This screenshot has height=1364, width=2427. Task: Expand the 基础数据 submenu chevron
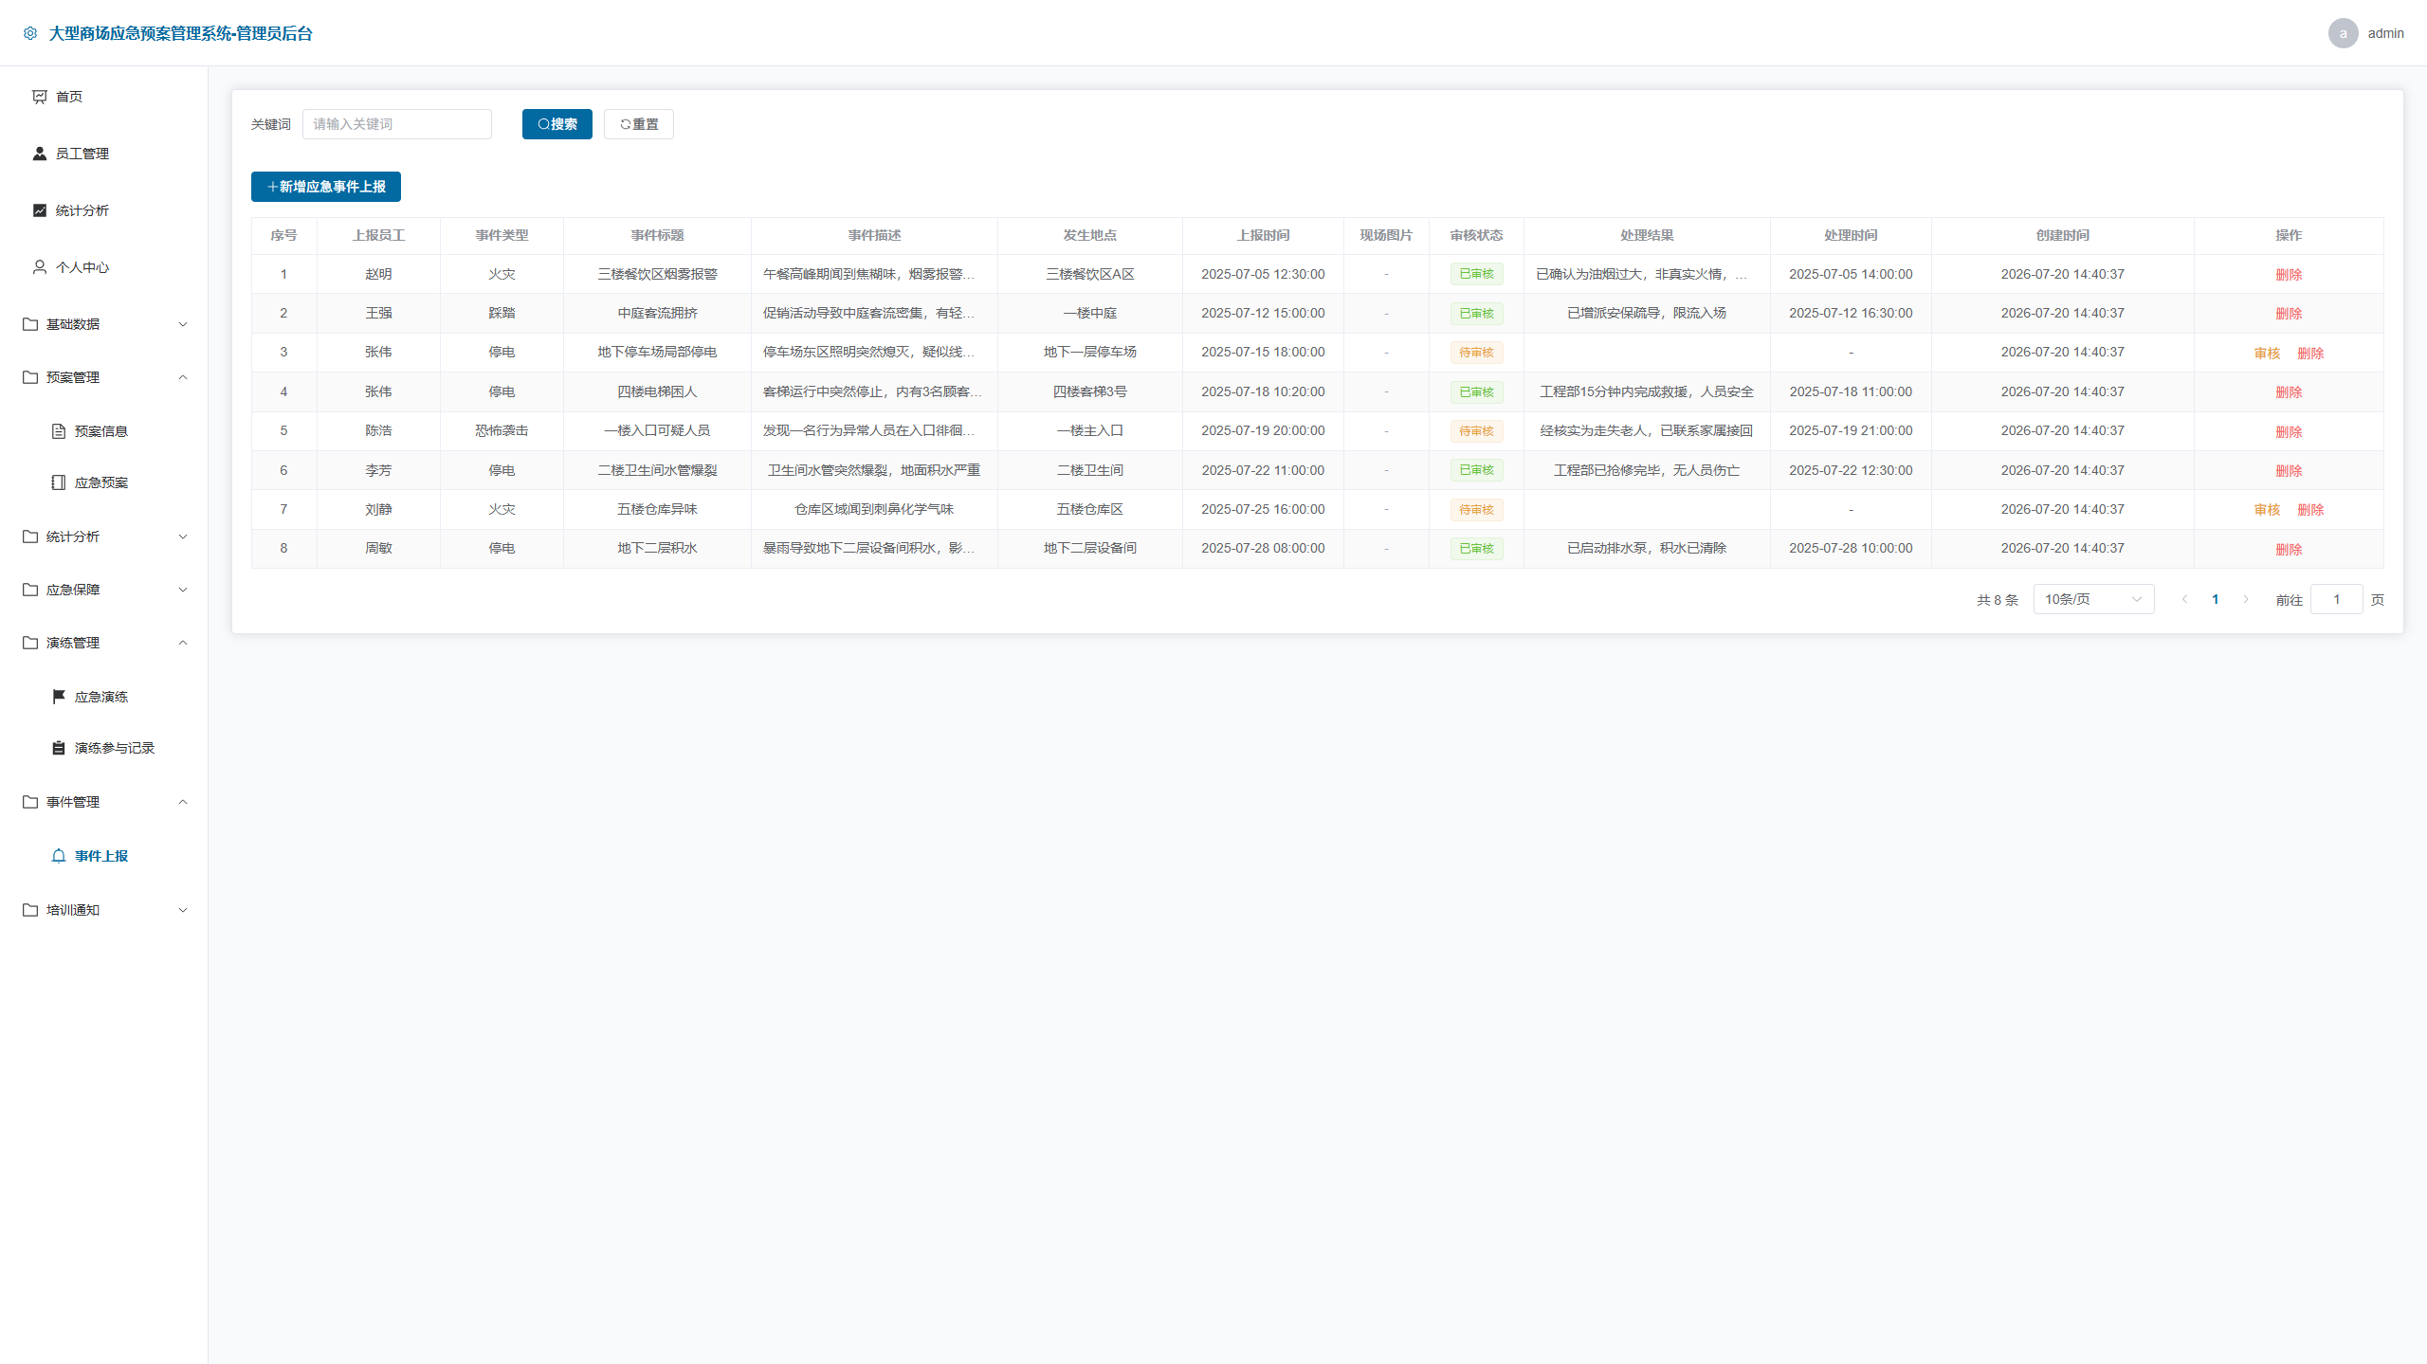(x=183, y=324)
